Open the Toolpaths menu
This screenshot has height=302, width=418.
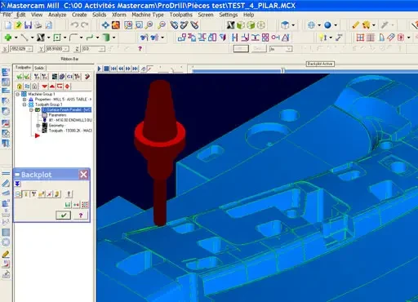180,15
